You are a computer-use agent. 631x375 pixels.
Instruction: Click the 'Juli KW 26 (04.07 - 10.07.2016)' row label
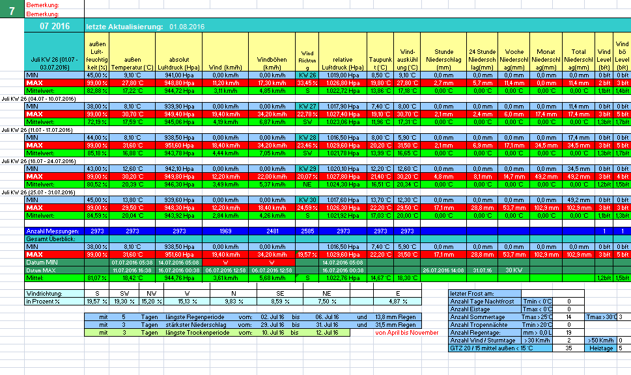38,99
